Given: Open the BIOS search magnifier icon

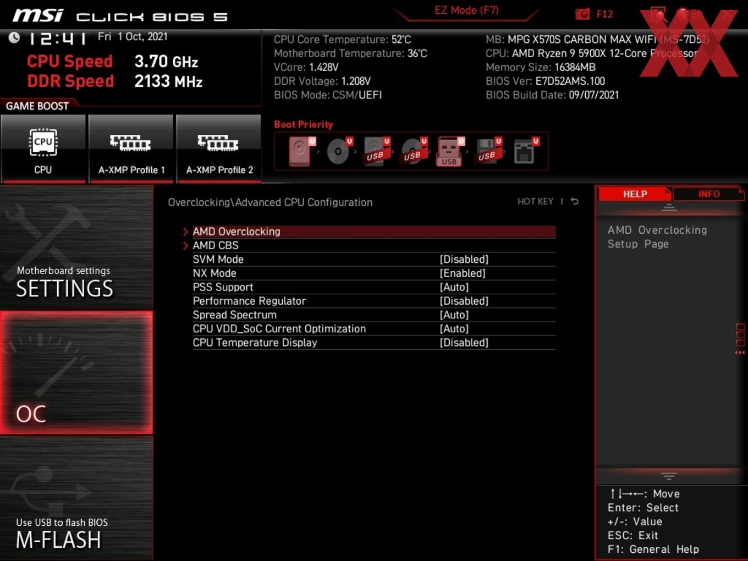Looking at the screenshot, I should point(658,14).
